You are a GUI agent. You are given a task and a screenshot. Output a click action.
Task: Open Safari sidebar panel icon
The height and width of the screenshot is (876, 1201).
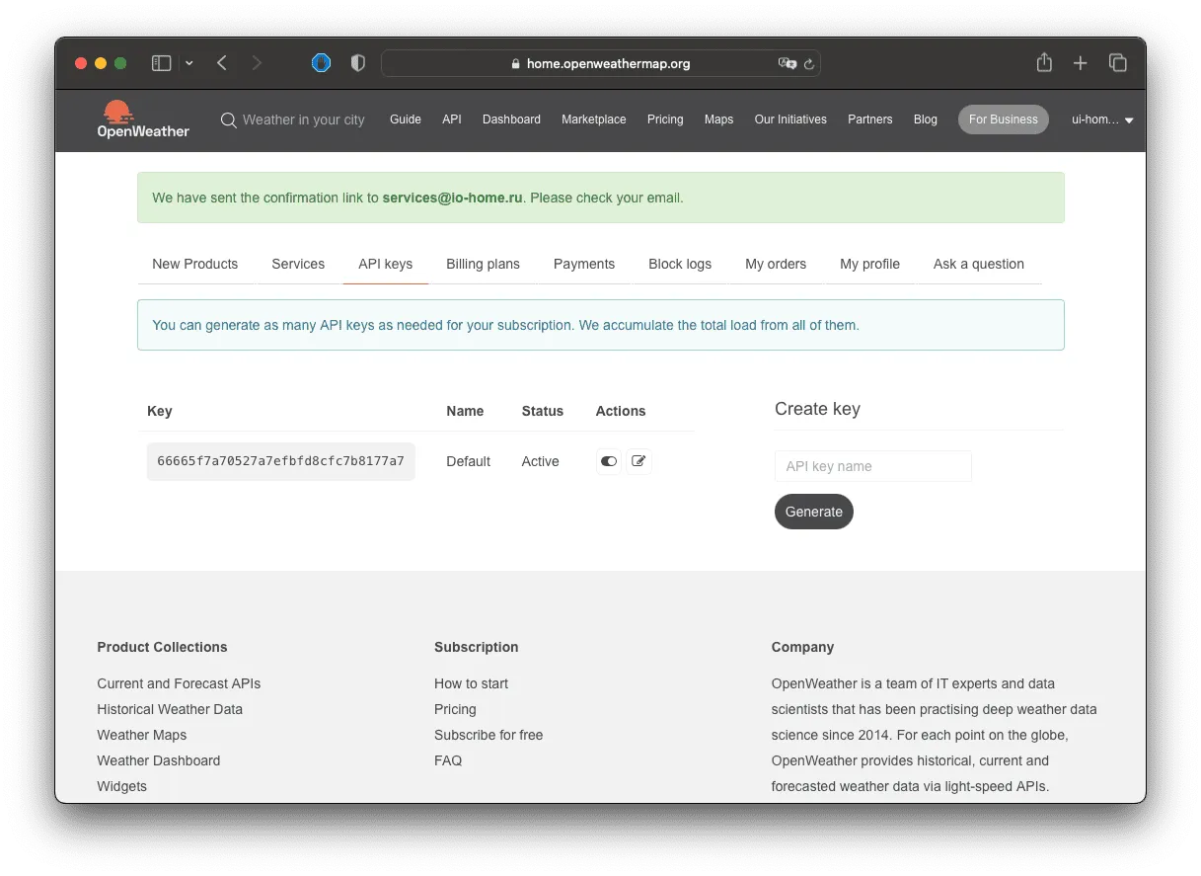point(161,63)
